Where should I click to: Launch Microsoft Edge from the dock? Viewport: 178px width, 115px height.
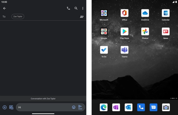pyautogui.click(x=104, y=107)
